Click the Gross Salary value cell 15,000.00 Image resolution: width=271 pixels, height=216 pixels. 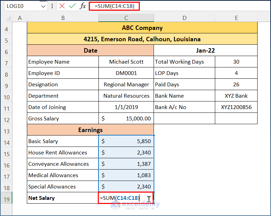coord(126,119)
